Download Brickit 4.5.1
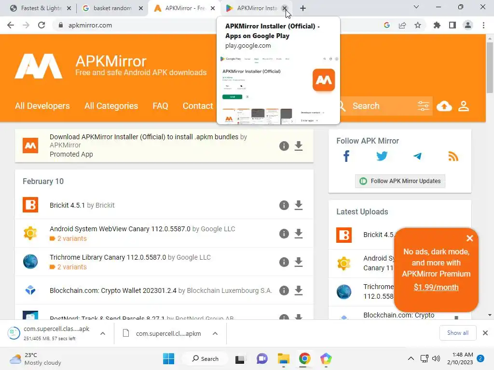Image resolution: width=494 pixels, height=370 pixels. pyautogui.click(x=299, y=205)
